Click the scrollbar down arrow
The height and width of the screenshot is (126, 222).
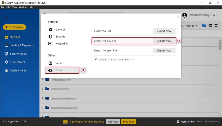click(x=220, y=116)
